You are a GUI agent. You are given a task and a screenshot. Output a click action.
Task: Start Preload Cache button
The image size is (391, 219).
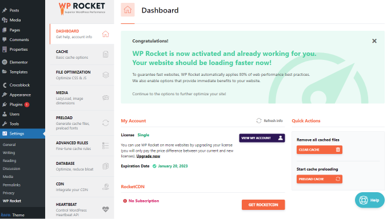(x=319, y=179)
